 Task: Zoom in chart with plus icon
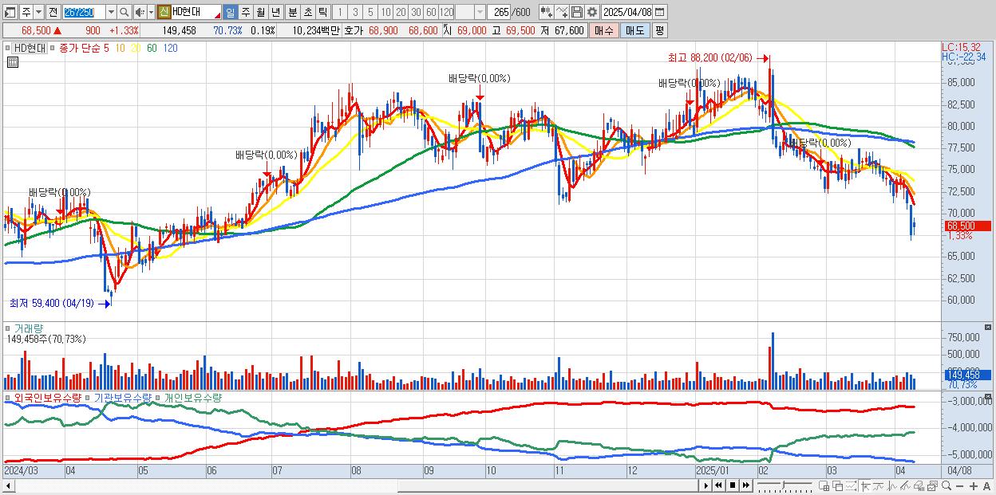(x=973, y=486)
